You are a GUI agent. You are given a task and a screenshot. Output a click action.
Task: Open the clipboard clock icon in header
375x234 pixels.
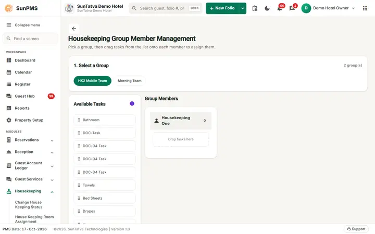pos(255,8)
